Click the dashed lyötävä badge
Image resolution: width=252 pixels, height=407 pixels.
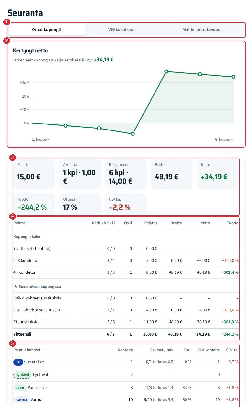click(23, 374)
